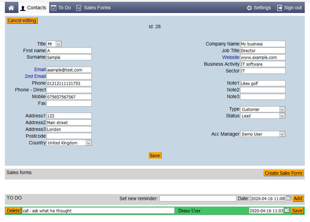
Task: Click the Home icon in navigation bar
Action: point(11,8)
